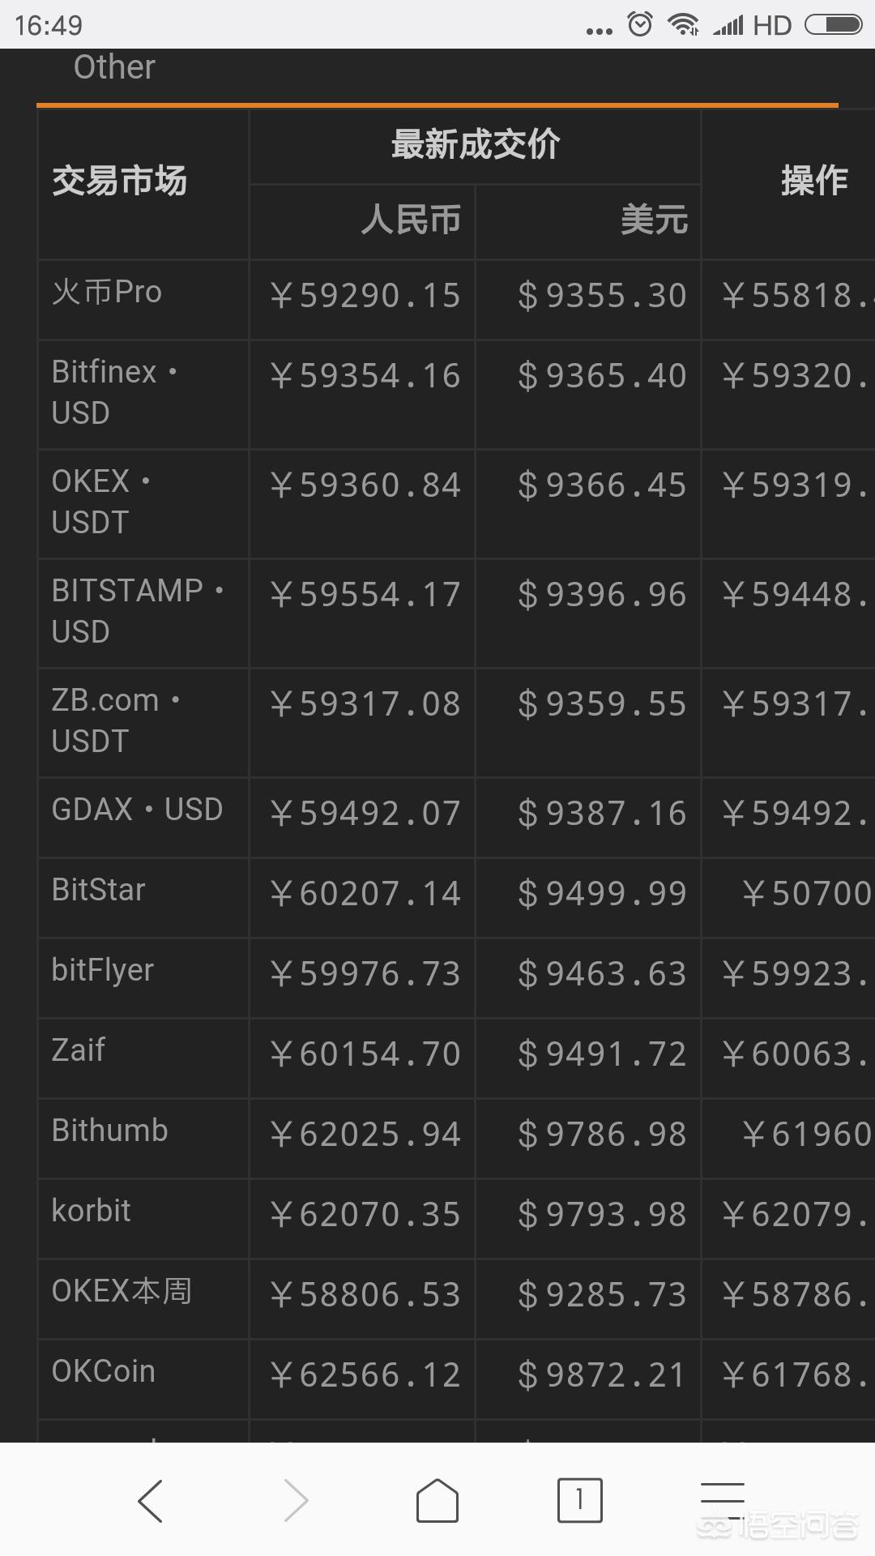Tap the browser back arrow icon
875x1556 pixels.
click(151, 1501)
